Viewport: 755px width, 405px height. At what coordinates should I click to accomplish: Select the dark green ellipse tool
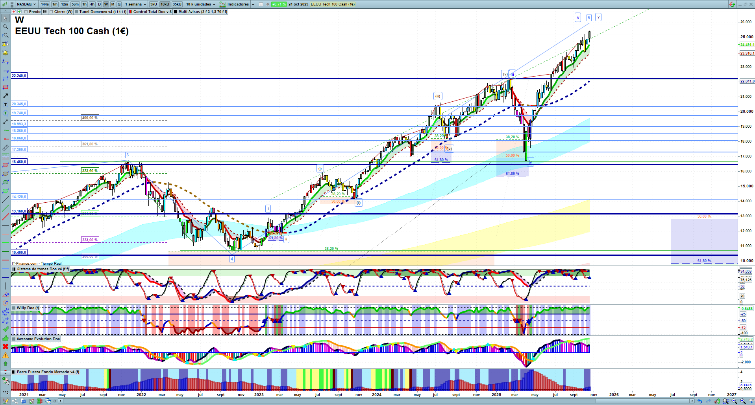click(6, 182)
